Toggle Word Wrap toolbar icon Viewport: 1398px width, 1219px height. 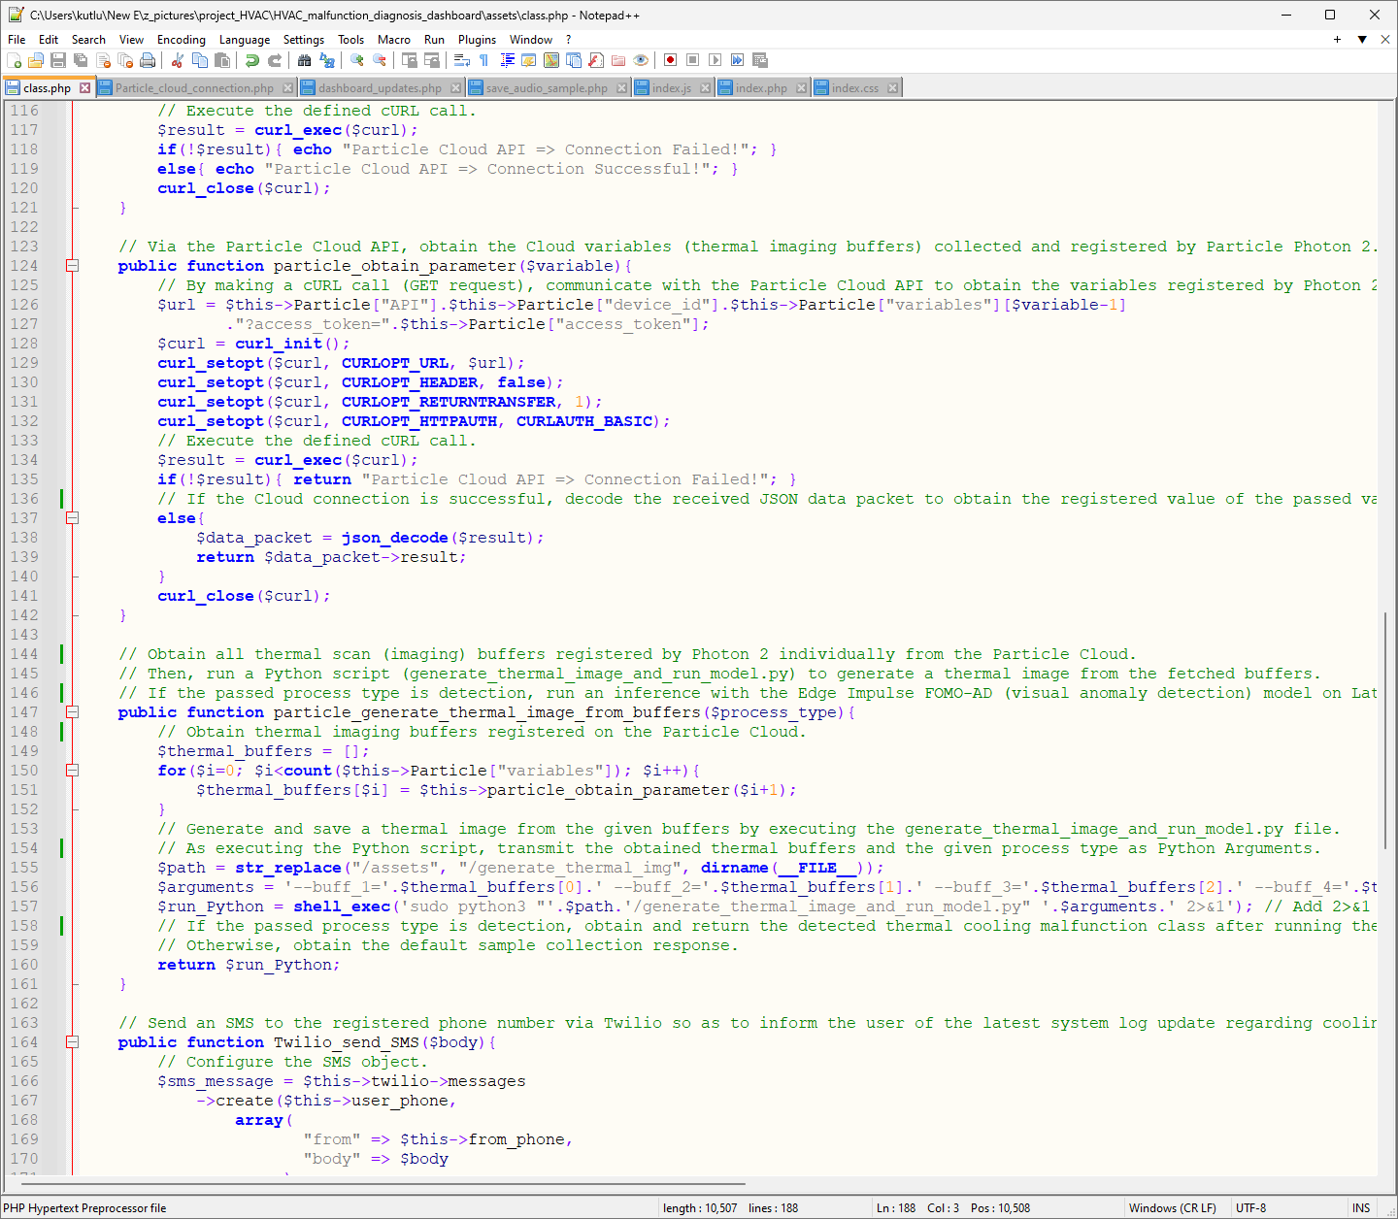click(461, 60)
